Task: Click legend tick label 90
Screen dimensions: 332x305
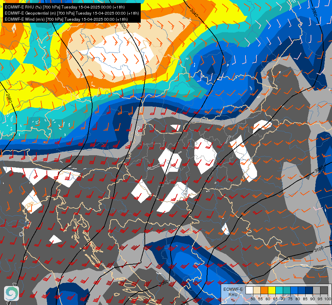Action: tap(313, 299)
